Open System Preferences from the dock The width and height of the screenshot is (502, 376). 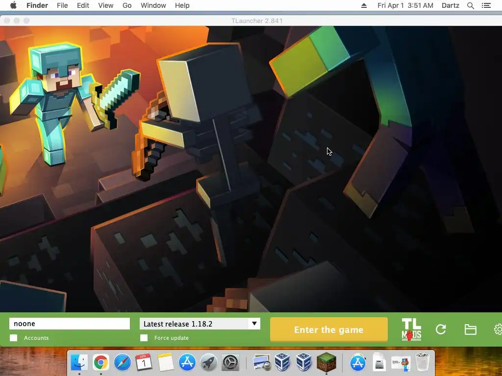click(x=230, y=363)
